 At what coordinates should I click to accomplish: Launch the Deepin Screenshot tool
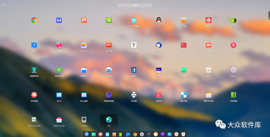(x=59, y=45)
